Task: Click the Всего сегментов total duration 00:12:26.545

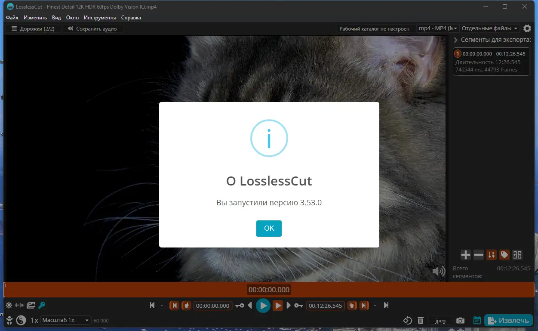Action: pos(513,268)
